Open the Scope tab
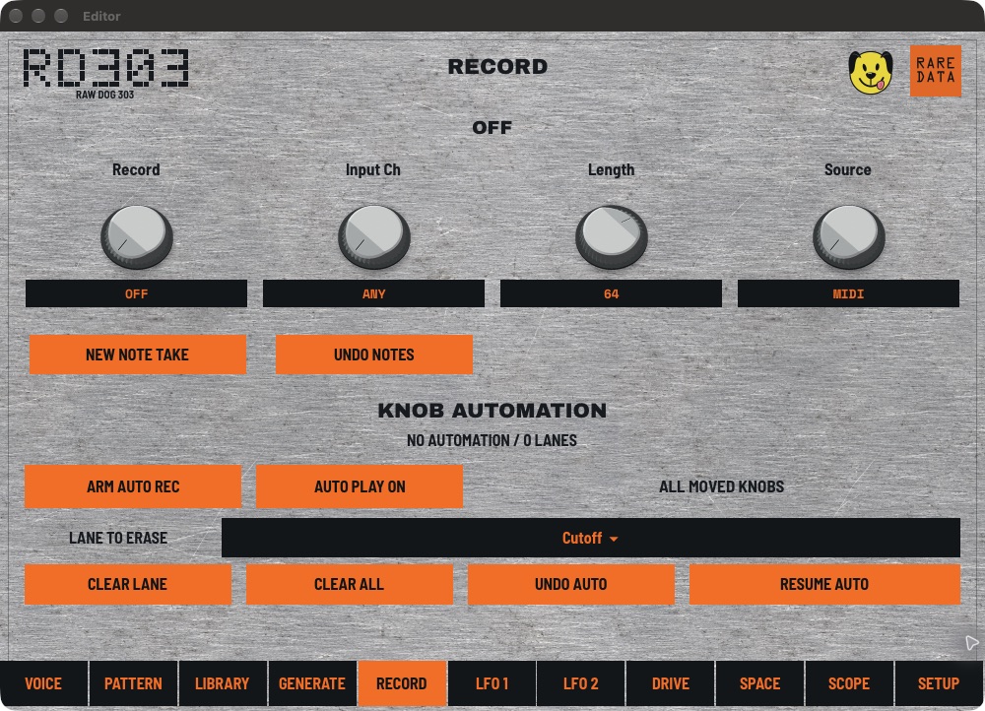The height and width of the screenshot is (711, 985). (x=849, y=683)
